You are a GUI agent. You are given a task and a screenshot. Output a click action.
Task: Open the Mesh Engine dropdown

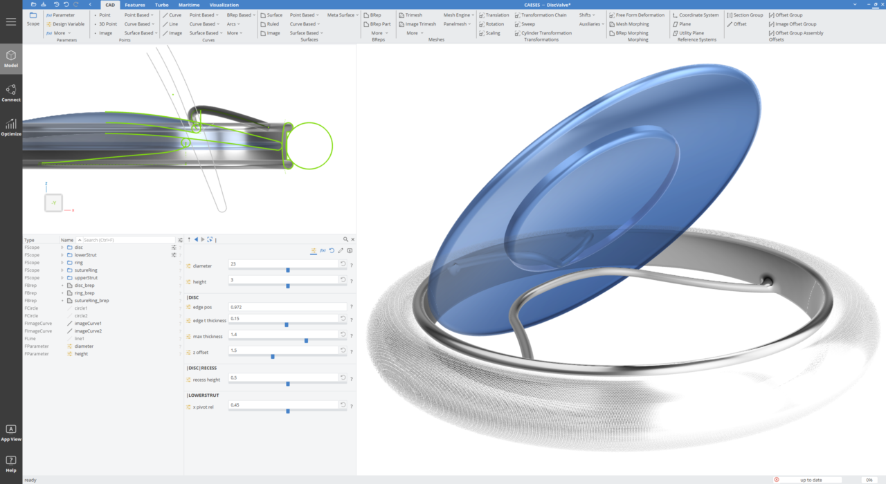[458, 14]
